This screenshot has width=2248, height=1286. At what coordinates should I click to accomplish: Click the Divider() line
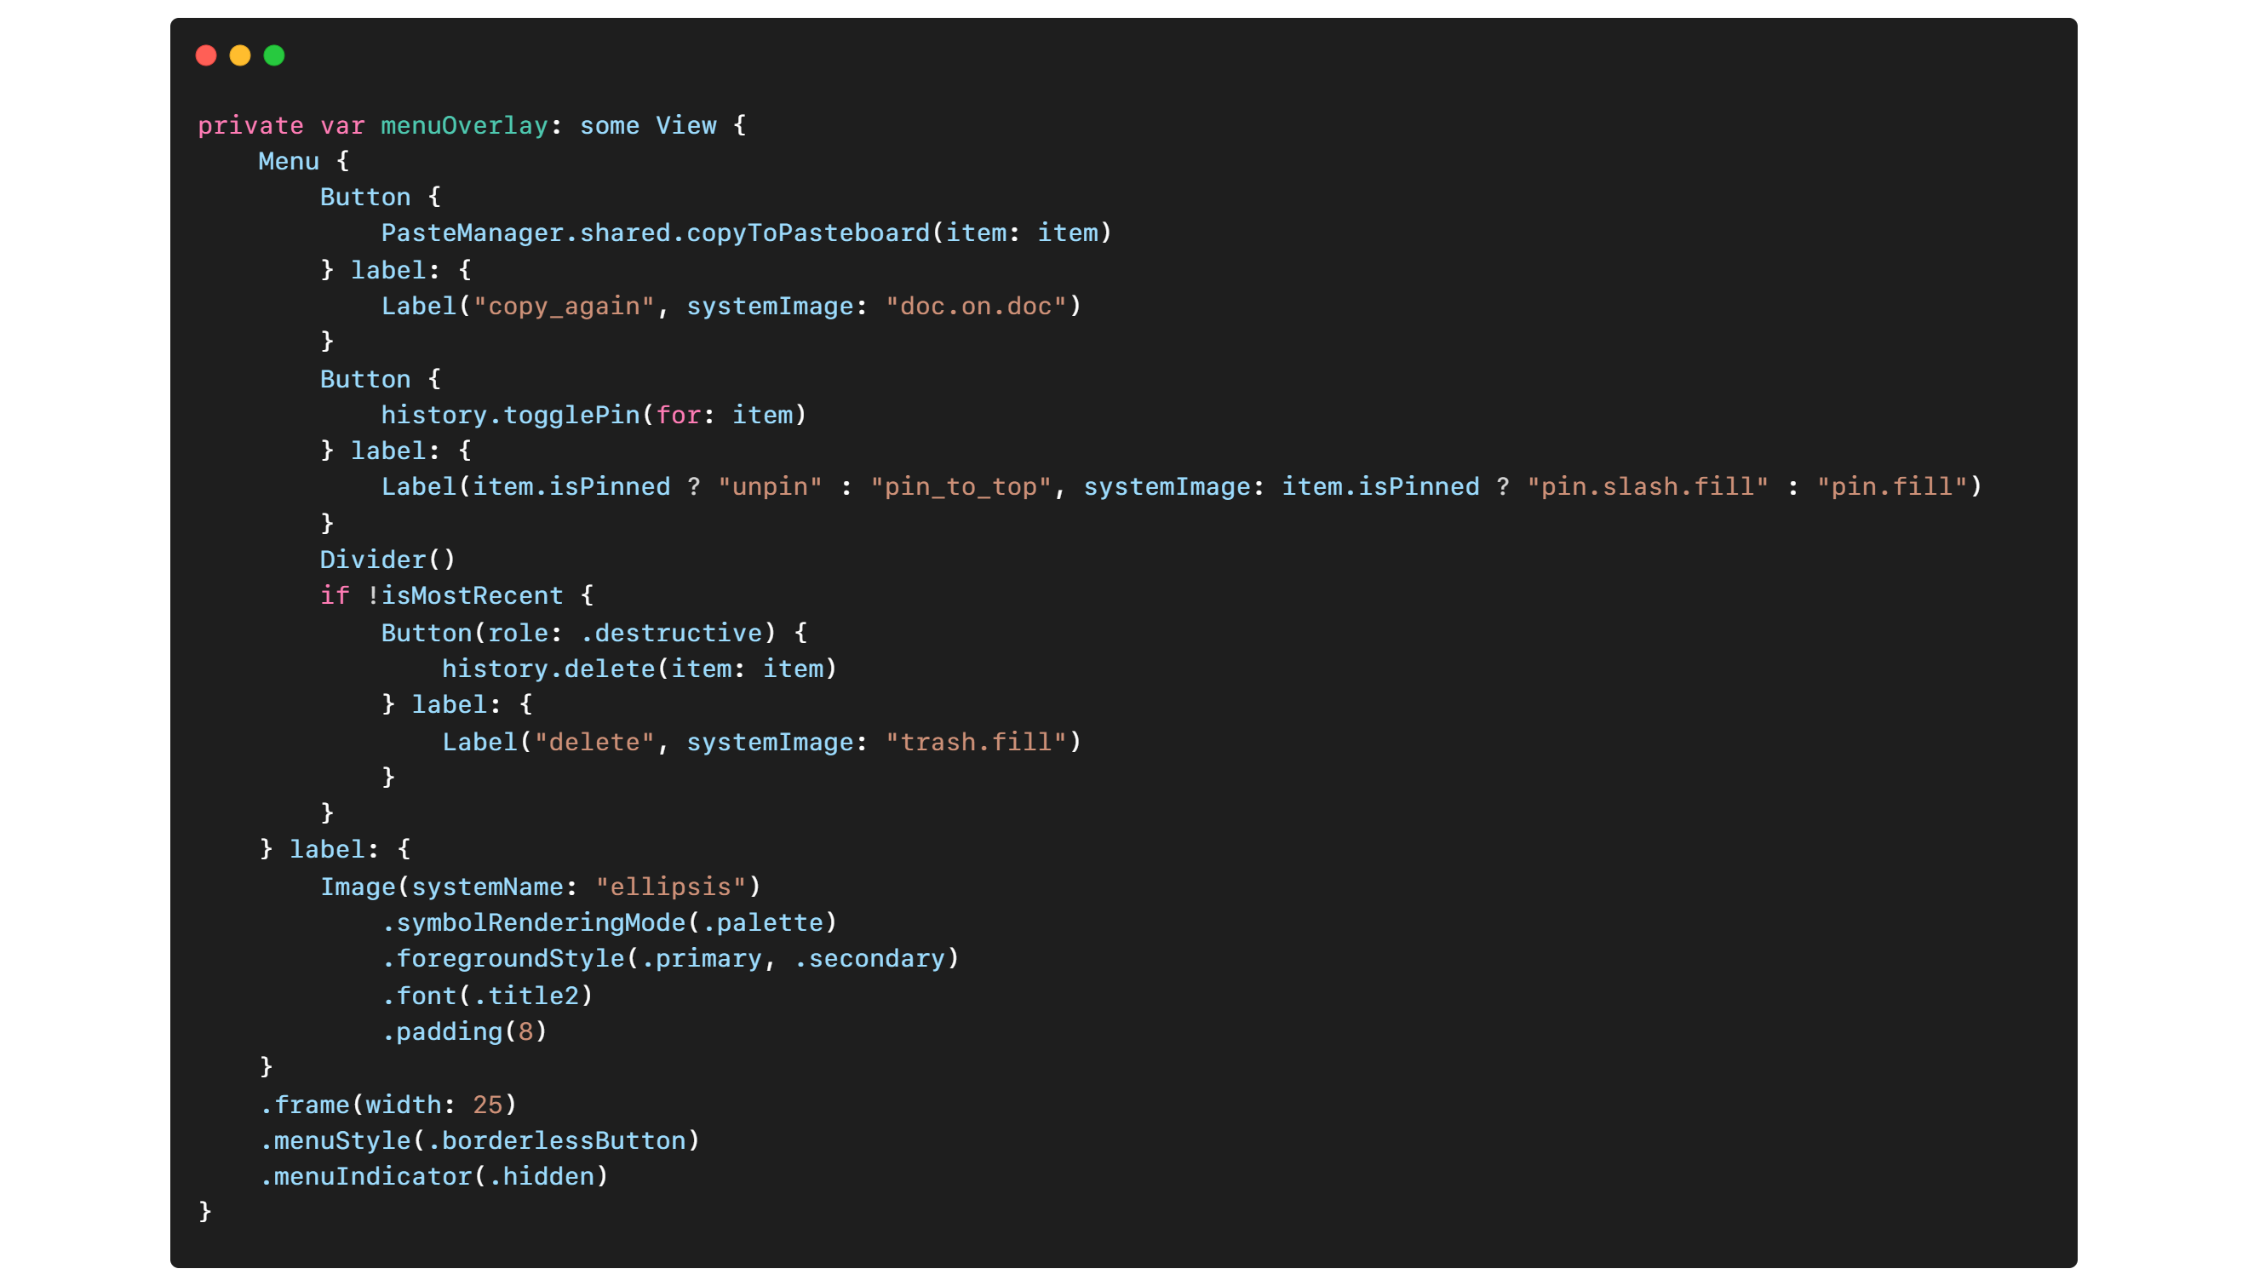coord(387,560)
